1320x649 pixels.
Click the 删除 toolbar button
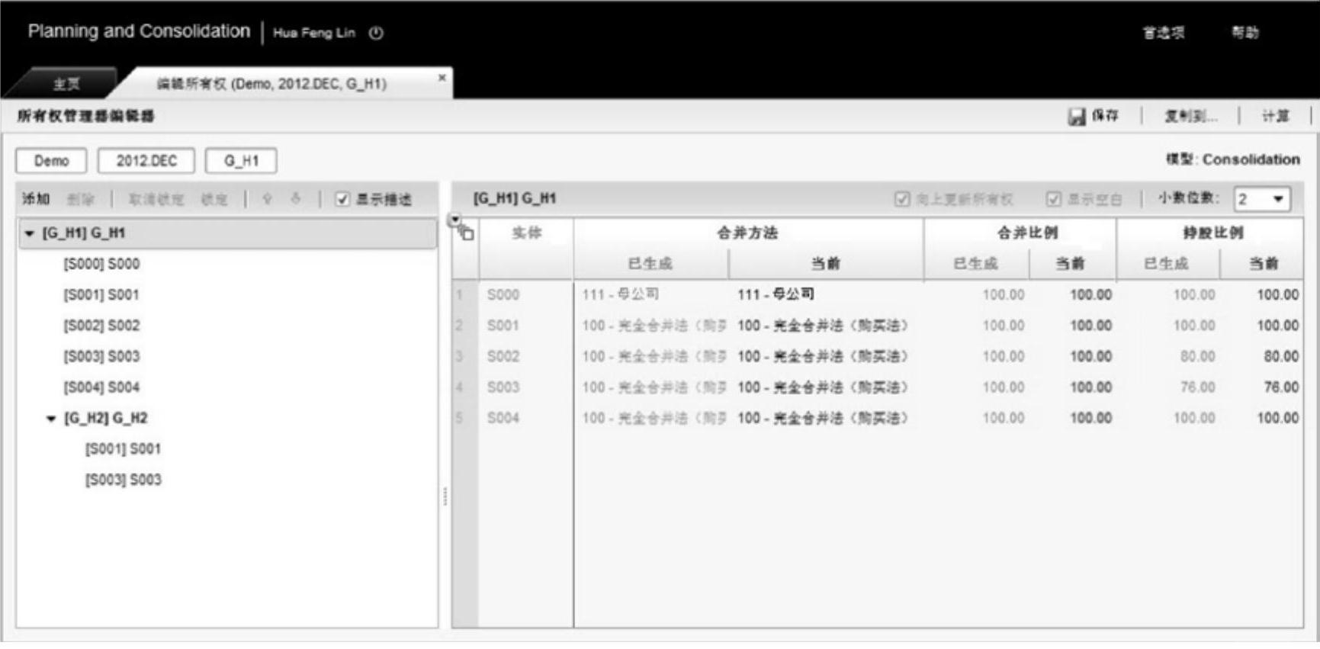click(80, 199)
